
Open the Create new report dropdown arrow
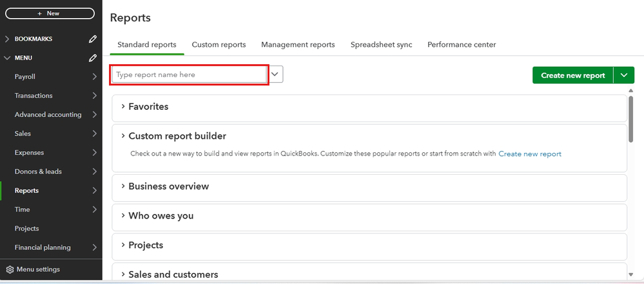(x=623, y=75)
